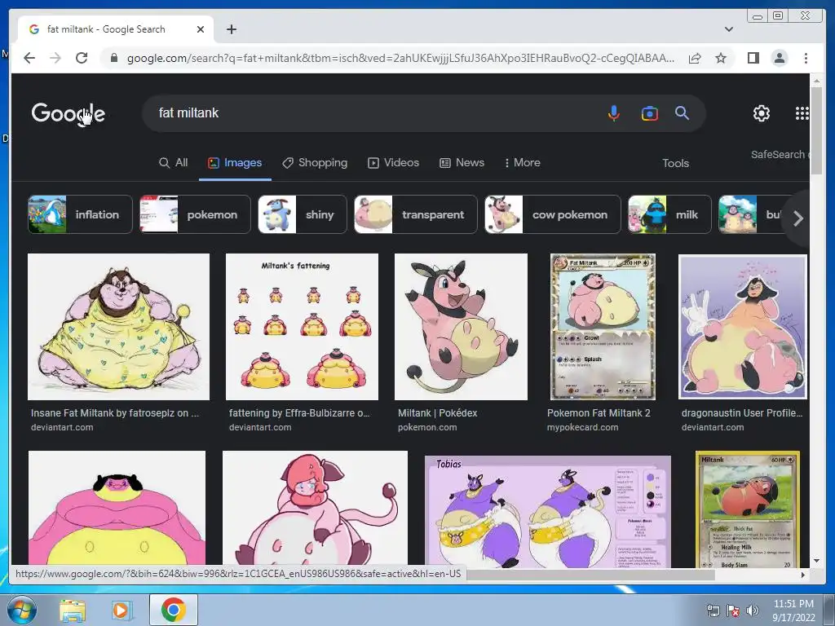The image size is (835, 626).
Task: Filter by inflation chip
Action: coord(80,214)
